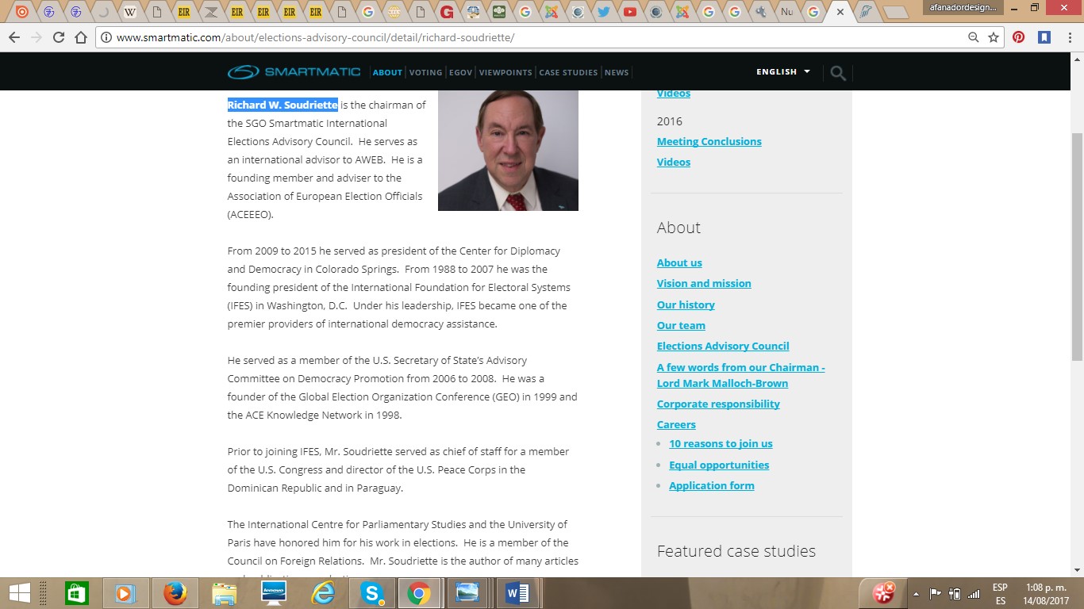The width and height of the screenshot is (1084, 609).
Task: Open the ABOUT menu
Action: tap(387, 72)
